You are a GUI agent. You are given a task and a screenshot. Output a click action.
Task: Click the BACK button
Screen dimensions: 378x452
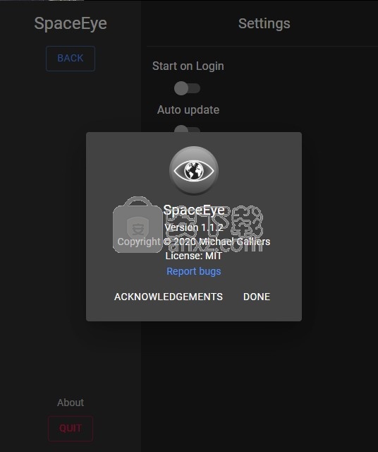(71, 59)
